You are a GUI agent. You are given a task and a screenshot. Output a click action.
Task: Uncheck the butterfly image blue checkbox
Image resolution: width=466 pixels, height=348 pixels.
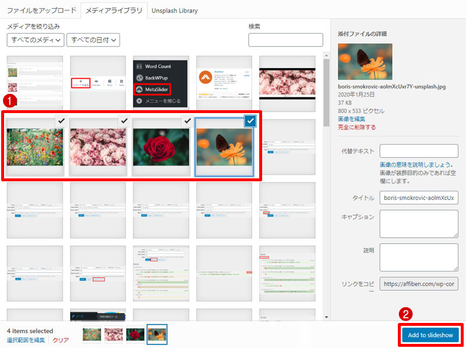pos(250,121)
